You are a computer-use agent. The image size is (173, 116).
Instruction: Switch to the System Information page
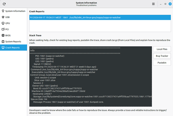pyautogui.click(x=15, y=11)
